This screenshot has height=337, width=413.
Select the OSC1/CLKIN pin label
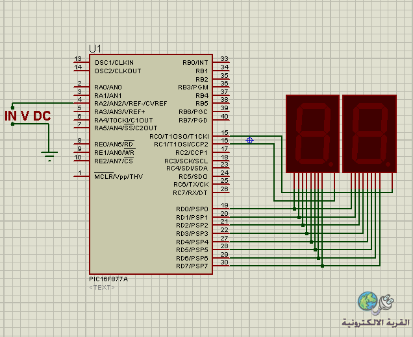tap(114, 63)
